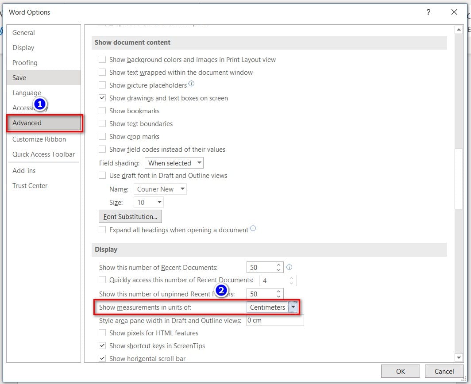Open the Field shading dropdown
Viewport: 471px width, 384px height.
[x=174, y=163]
